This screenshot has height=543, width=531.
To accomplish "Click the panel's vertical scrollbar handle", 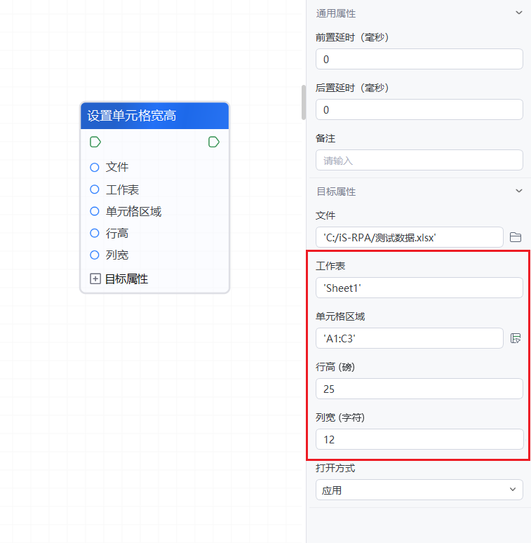I will [x=304, y=102].
